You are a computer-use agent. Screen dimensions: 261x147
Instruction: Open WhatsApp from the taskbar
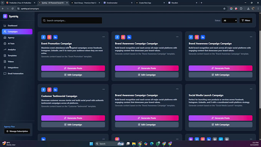coord(158,144)
